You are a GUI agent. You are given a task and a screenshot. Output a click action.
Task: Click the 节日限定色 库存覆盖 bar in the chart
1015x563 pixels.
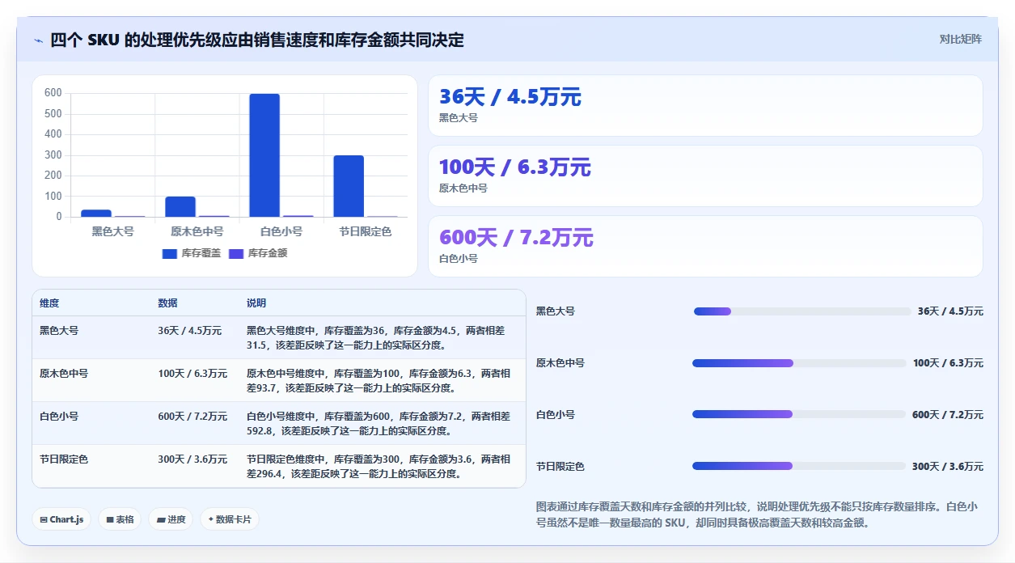coord(349,186)
